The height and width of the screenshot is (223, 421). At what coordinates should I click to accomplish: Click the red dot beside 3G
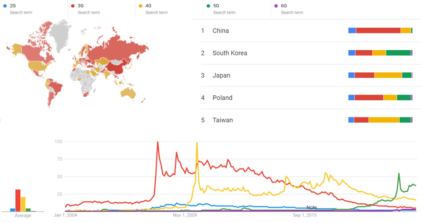(73, 6)
